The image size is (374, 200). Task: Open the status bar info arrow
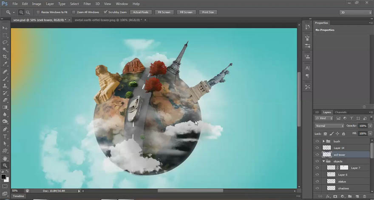tap(79, 191)
